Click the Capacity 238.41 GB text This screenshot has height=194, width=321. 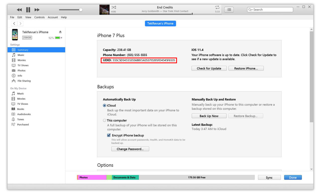coord(117,50)
